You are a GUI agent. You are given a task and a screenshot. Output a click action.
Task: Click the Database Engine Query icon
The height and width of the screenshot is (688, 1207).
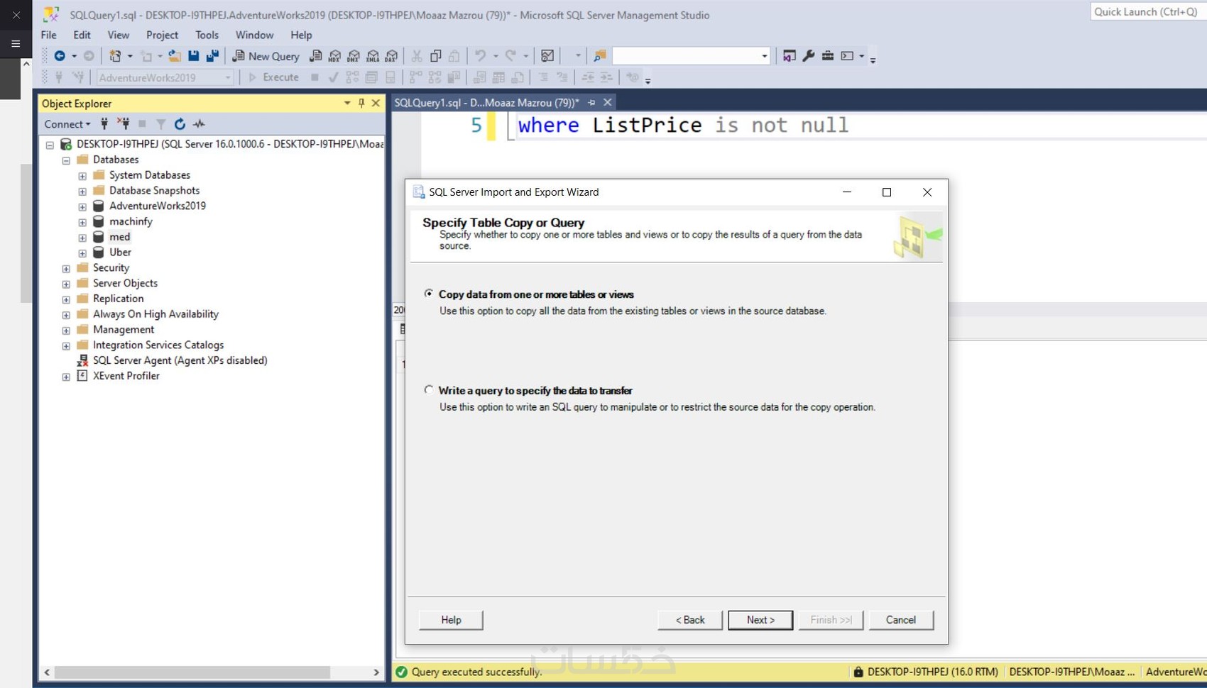point(316,56)
